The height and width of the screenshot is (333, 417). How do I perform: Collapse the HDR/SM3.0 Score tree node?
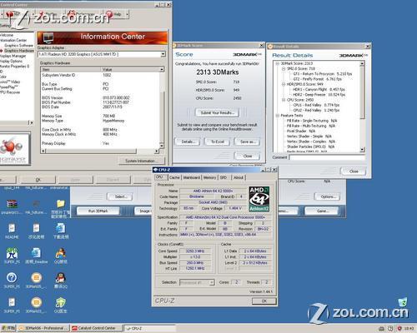point(284,84)
